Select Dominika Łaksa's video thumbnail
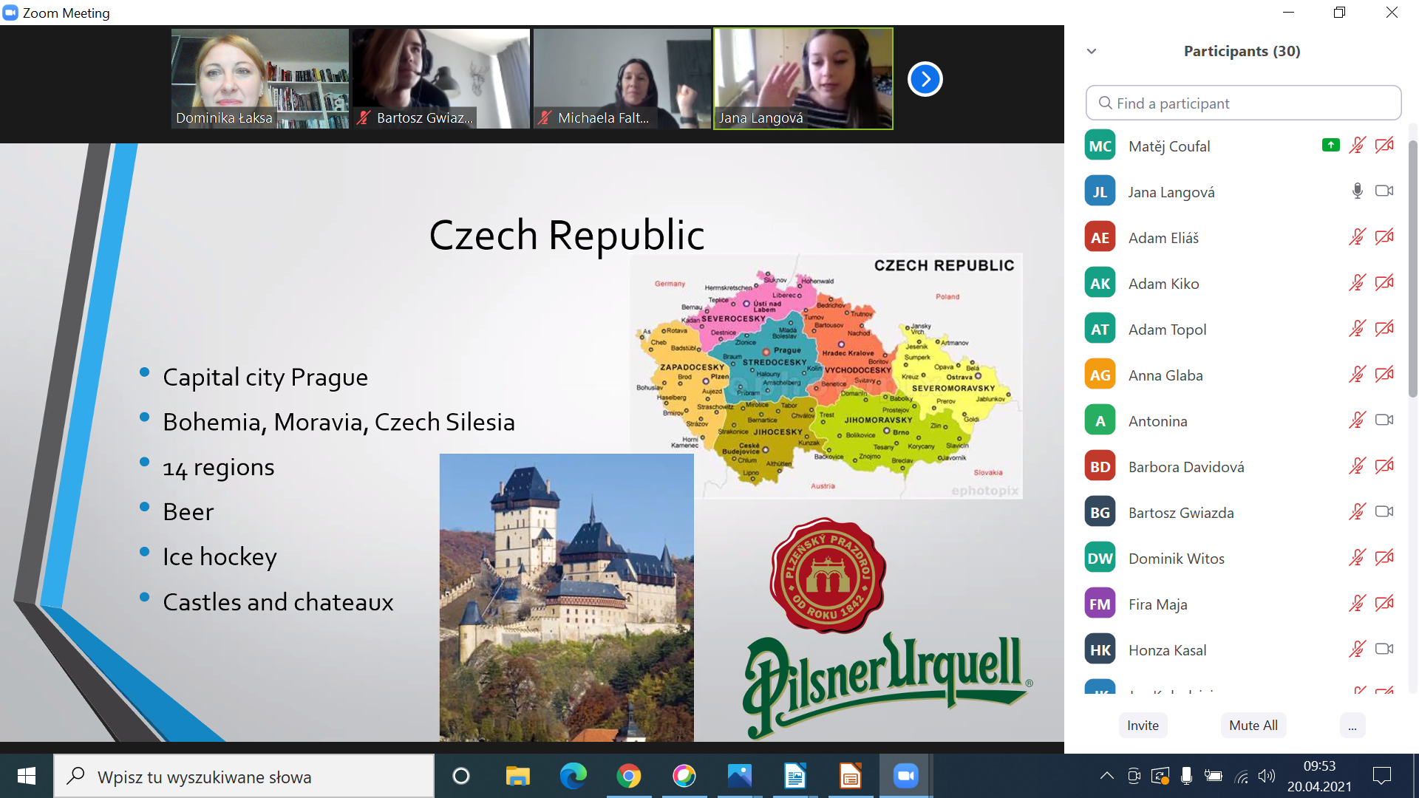This screenshot has width=1419, height=798. (259, 78)
